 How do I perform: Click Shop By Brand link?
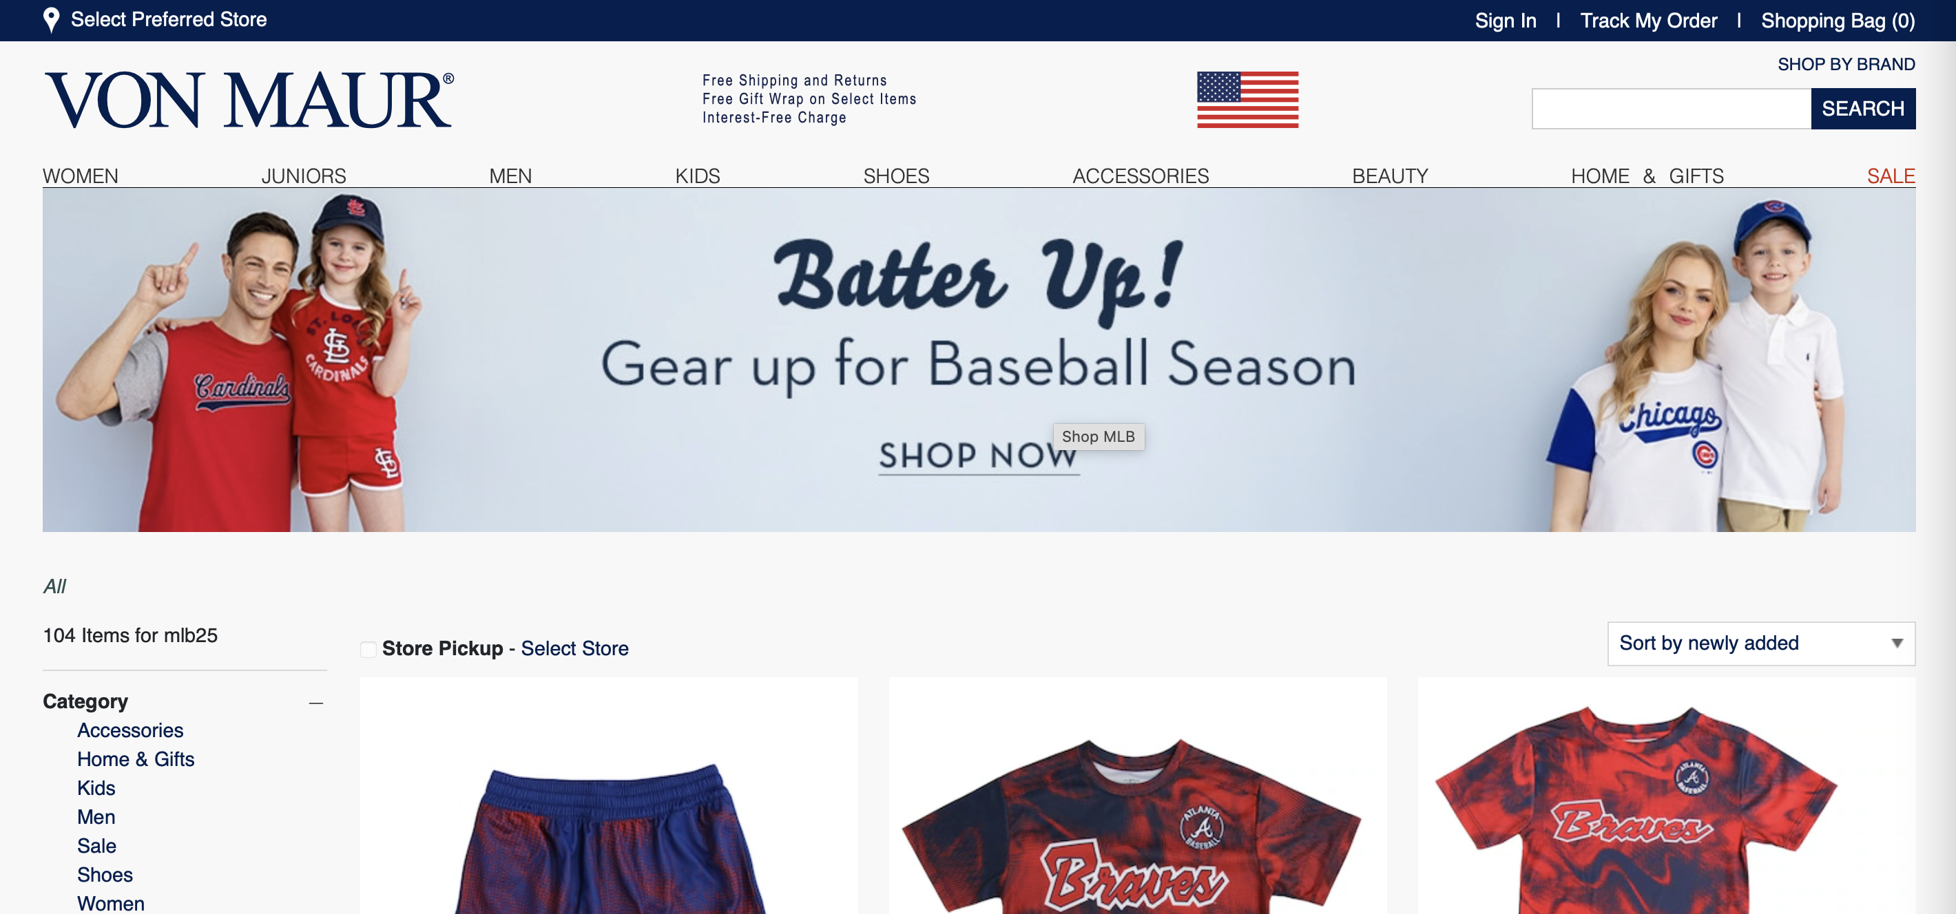(x=1846, y=65)
